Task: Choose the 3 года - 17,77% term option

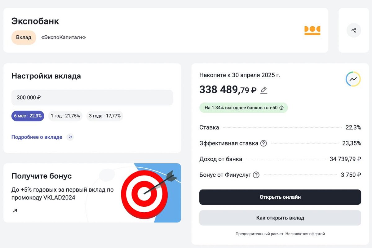Action: click(105, 116)
